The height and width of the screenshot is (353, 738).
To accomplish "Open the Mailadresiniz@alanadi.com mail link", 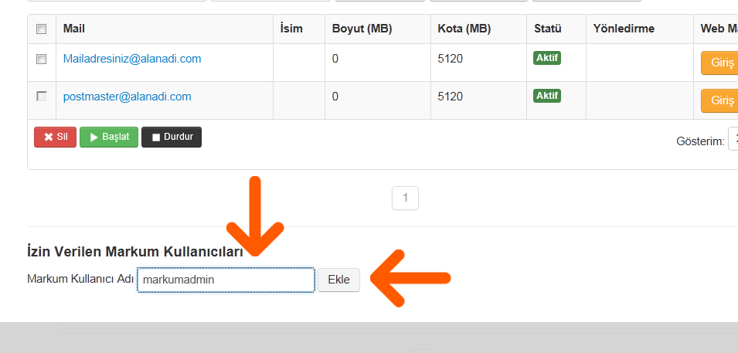I will pyautogui.click(x=132, y=59).
